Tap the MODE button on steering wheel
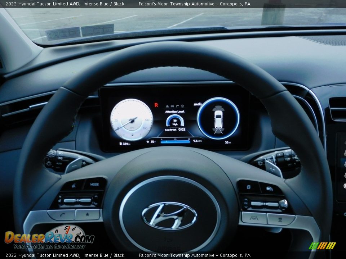This screenshot has height=259, width=346. tap(95, 184)
